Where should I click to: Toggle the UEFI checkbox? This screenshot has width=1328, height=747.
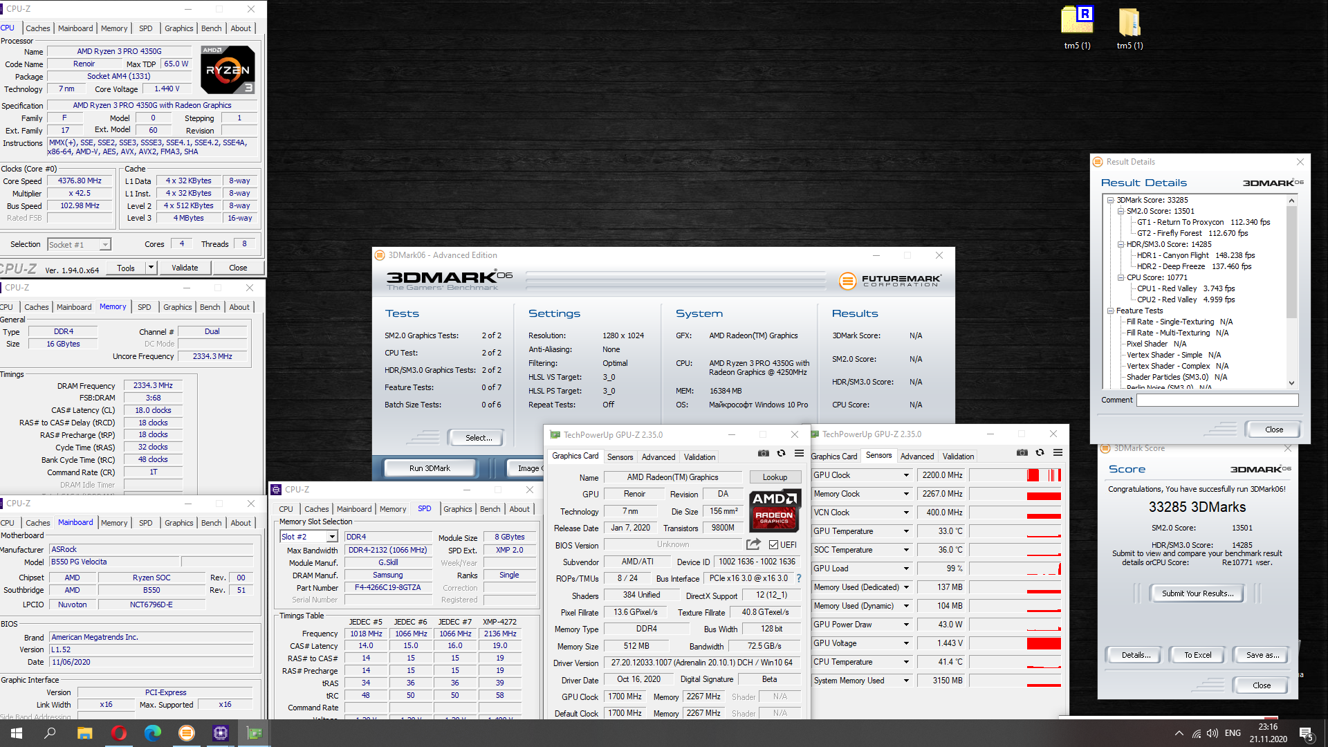pos(774,545)
